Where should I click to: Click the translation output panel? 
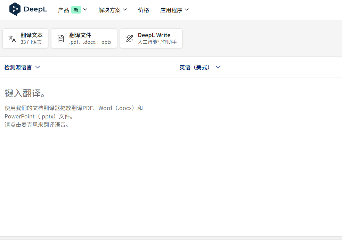point(258,157)
